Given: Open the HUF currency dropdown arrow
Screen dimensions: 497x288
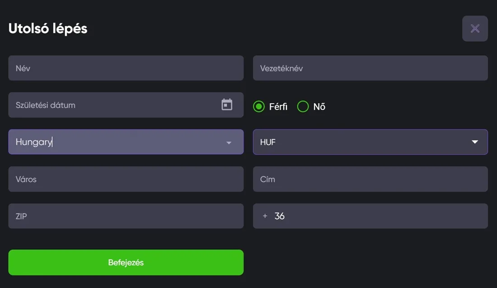Looking at the screenshot, I should click(474, 142).
